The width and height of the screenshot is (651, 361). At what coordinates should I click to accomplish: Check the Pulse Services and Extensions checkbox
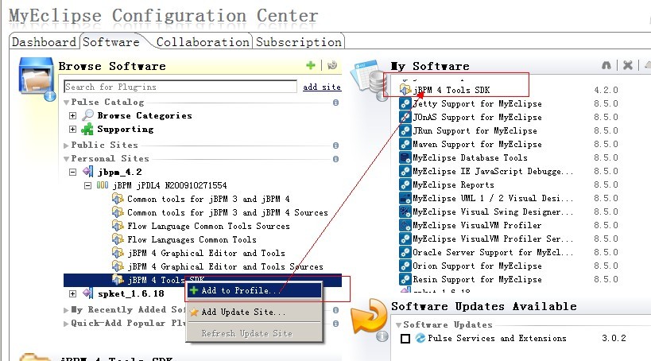(405, 338)
